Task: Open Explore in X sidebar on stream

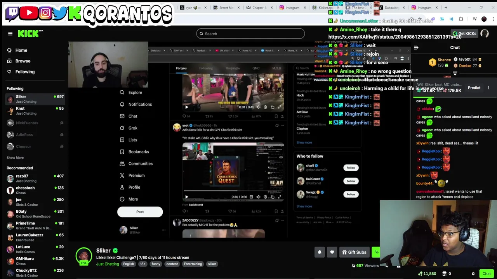Action: click(x=131, y=93)
